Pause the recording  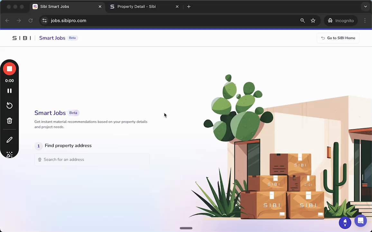coord(9,91)
